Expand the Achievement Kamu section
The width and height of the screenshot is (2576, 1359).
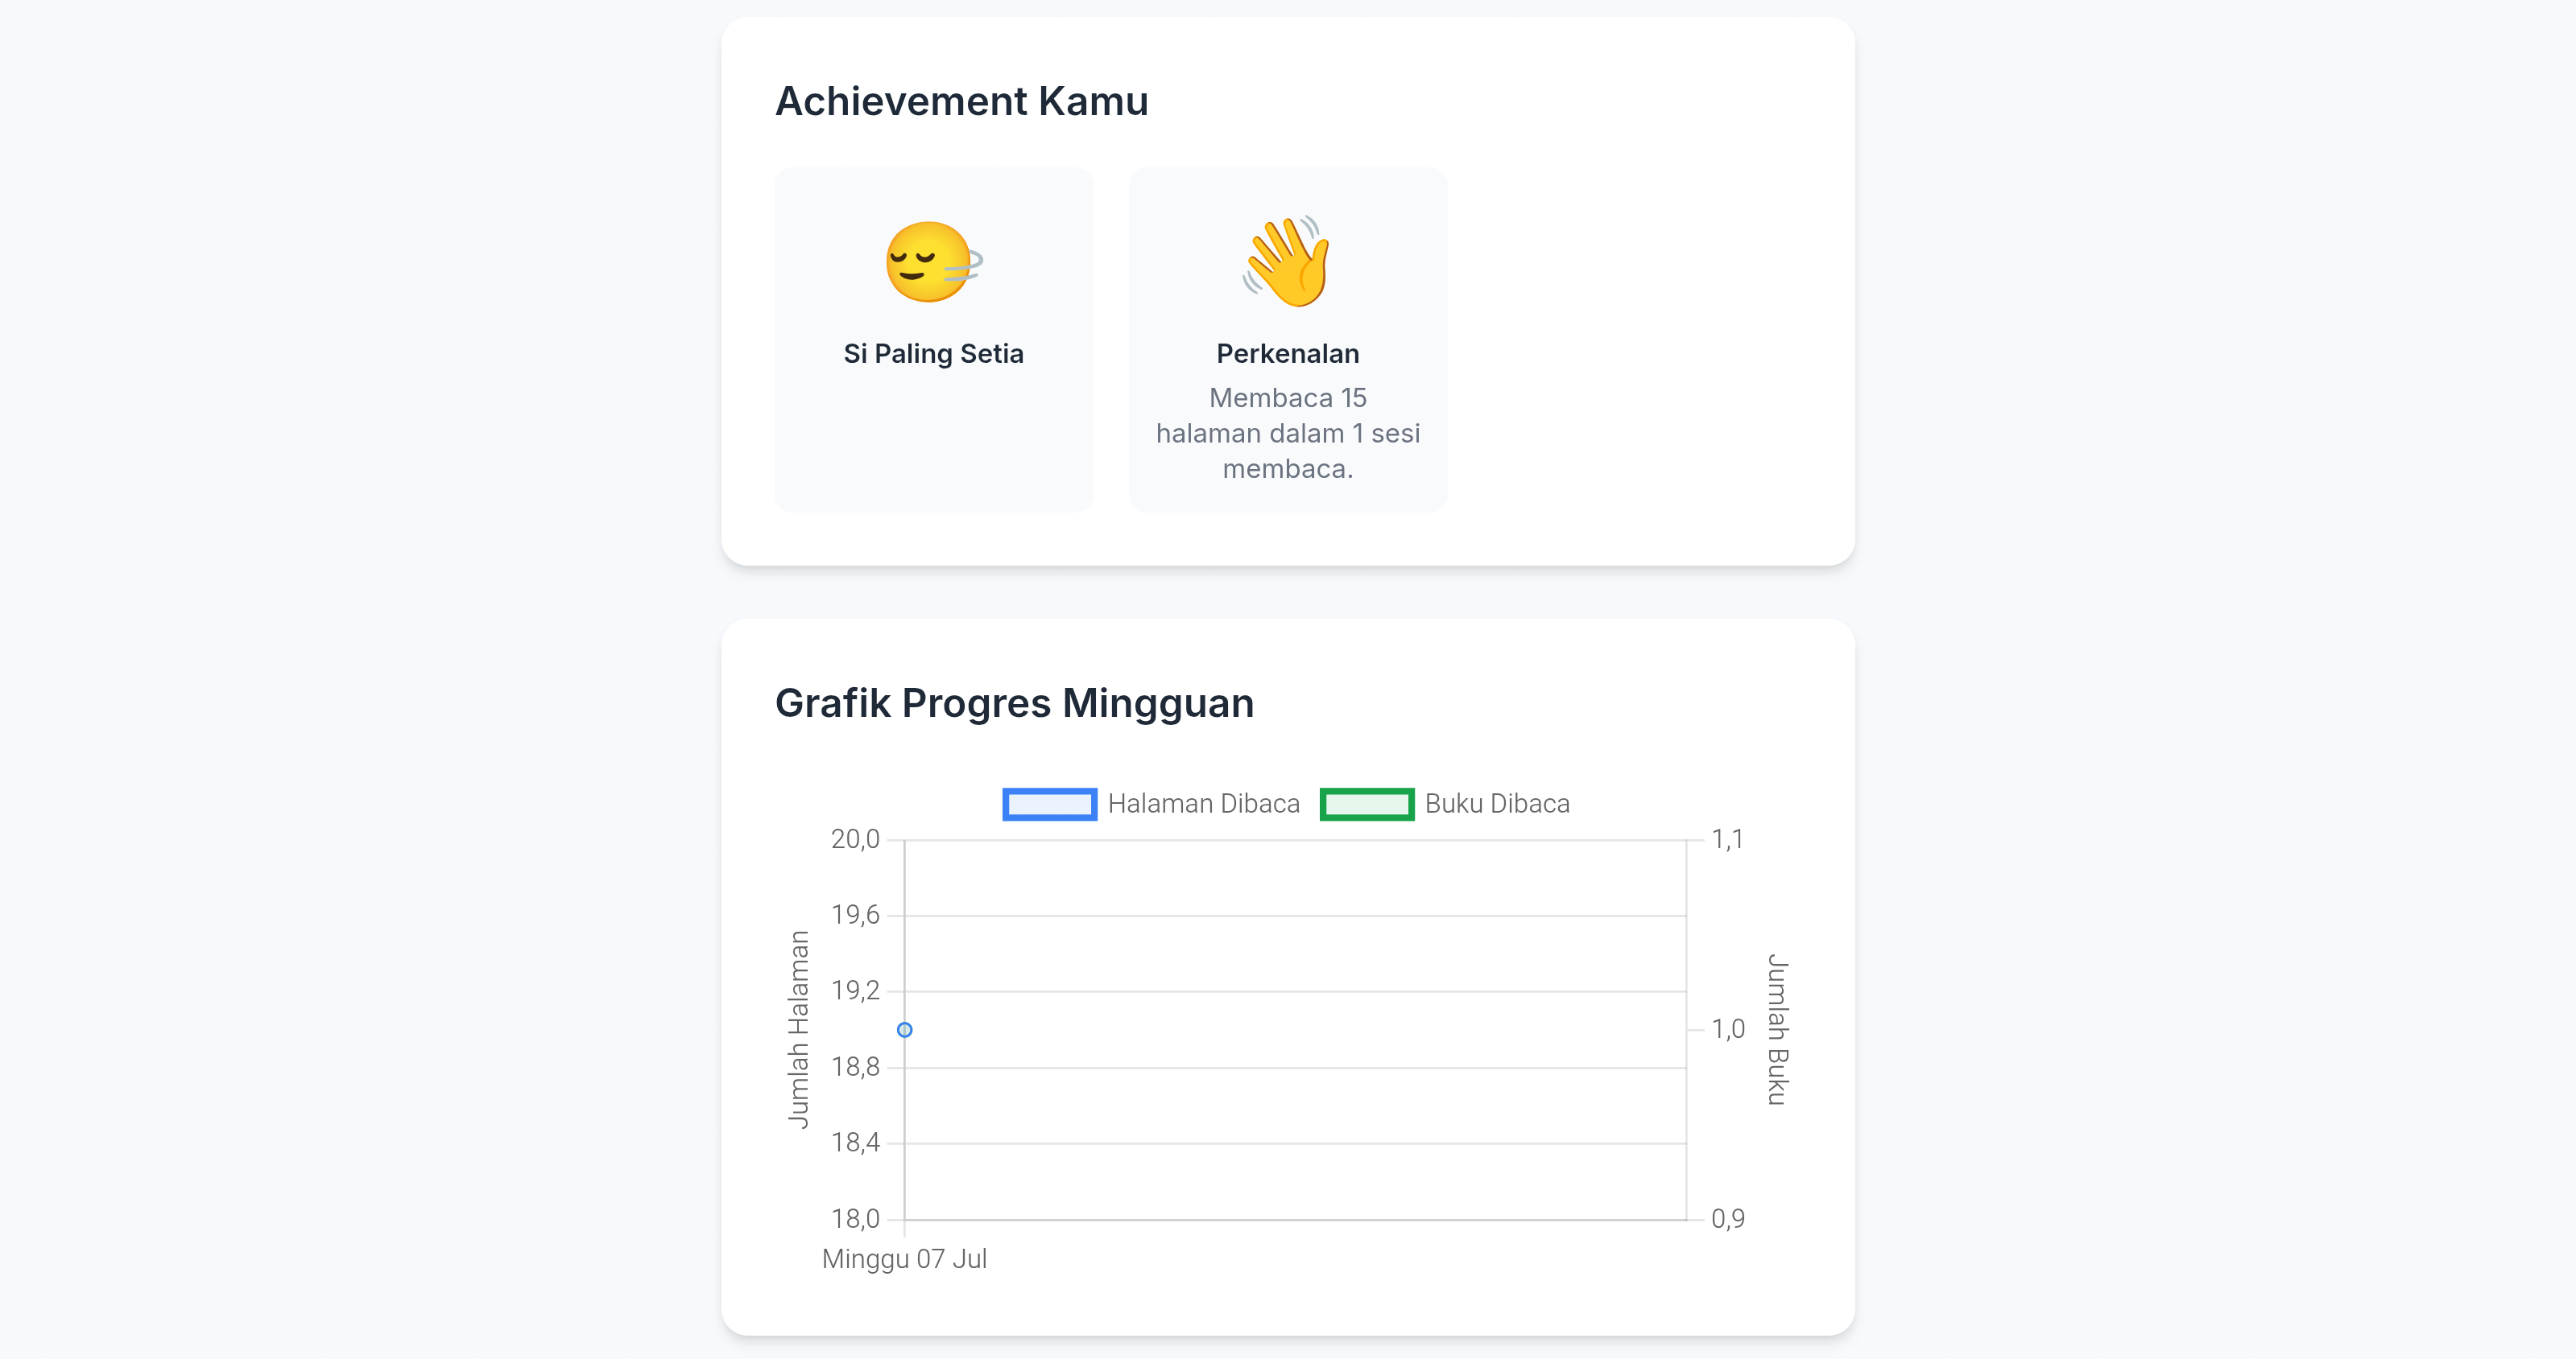click(x=962, y=100)
